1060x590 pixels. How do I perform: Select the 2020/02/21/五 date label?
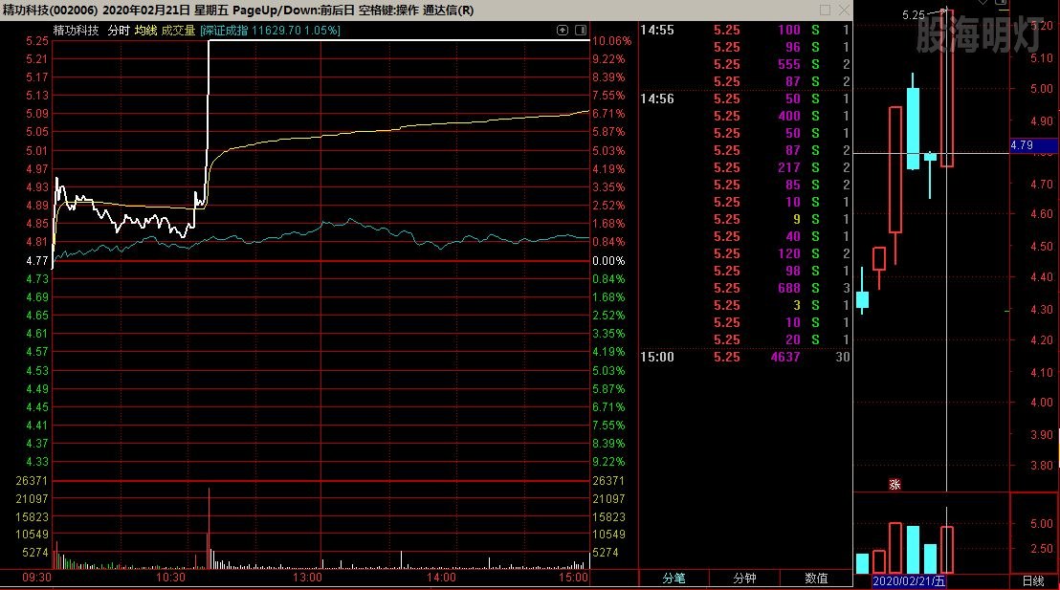tap(909, 581)
